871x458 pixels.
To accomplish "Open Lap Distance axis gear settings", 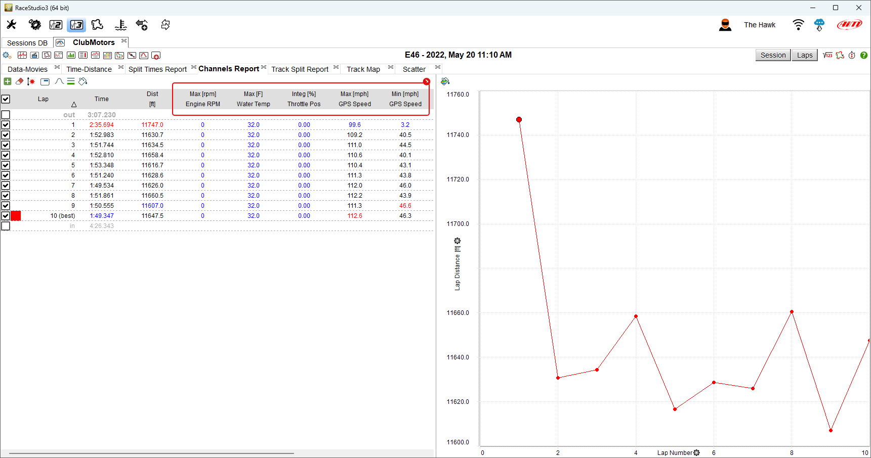I will 458,241.
